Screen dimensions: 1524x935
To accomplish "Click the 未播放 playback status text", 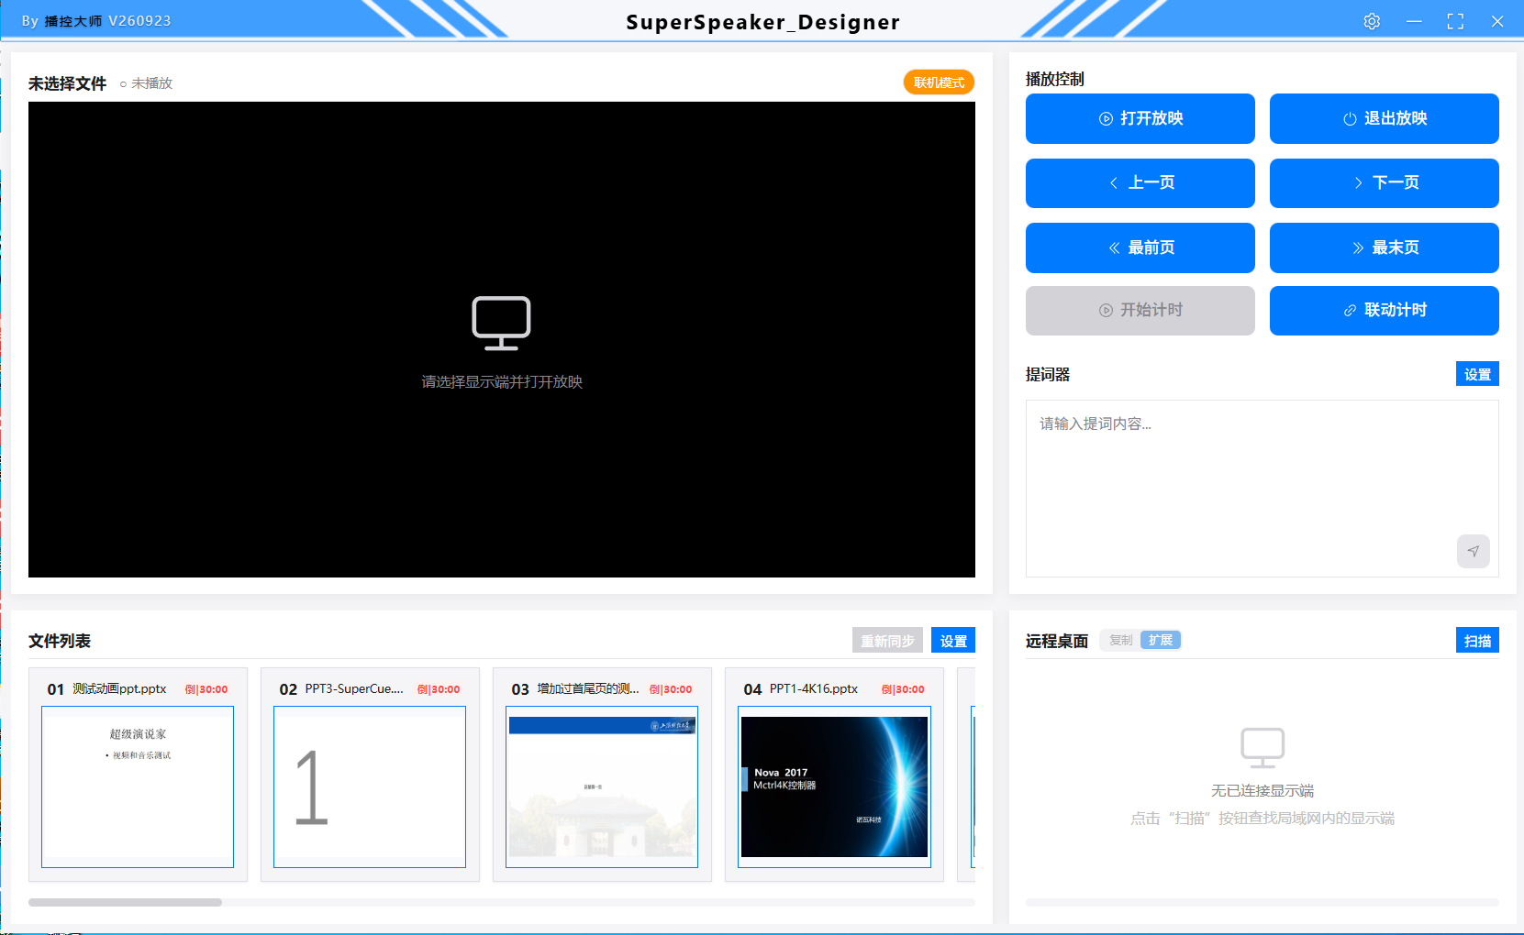I will pos(151,83).
